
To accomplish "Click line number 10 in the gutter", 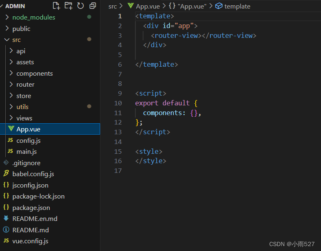I will pyautogui.click(x=118, y=103).
